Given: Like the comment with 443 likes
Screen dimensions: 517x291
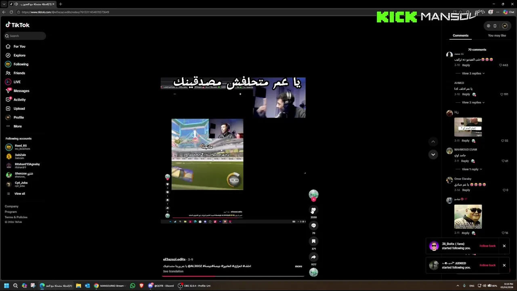Looking at the screenshot, I should [x=501, y=65].
